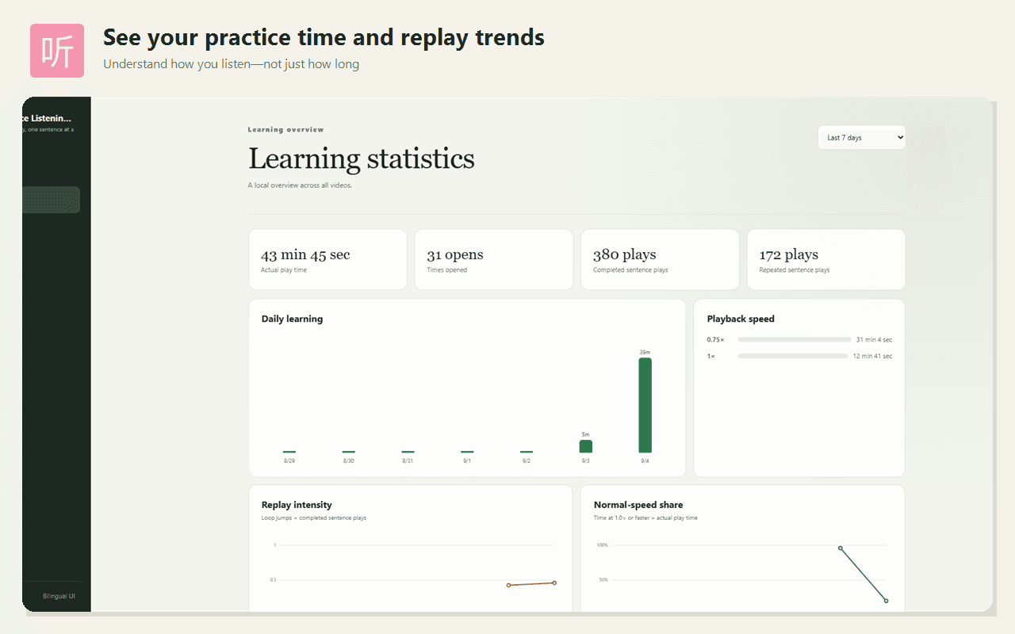This screenshot has width=1015, height=634.
Task: Click the 'Loop jumps ÷ completed sentence plays' caption
Action: click(314, 518)
